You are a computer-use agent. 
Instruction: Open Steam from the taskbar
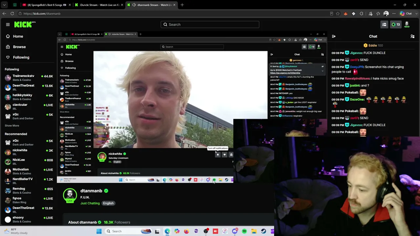click(x=263, y=231)
